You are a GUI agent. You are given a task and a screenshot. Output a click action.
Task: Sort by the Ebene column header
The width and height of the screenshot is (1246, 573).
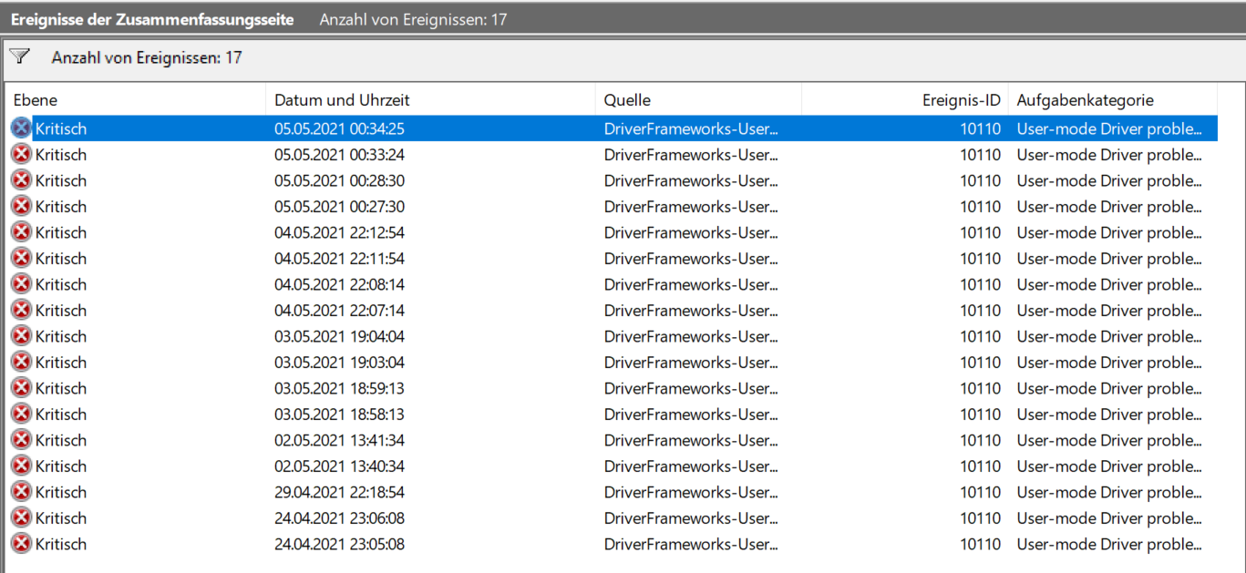(136, 100)
